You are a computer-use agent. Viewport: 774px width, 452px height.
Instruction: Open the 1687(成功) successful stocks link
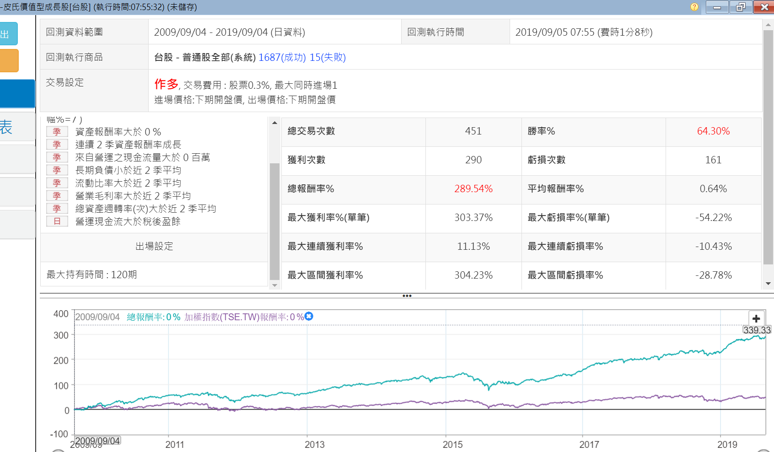coord(282,57)
